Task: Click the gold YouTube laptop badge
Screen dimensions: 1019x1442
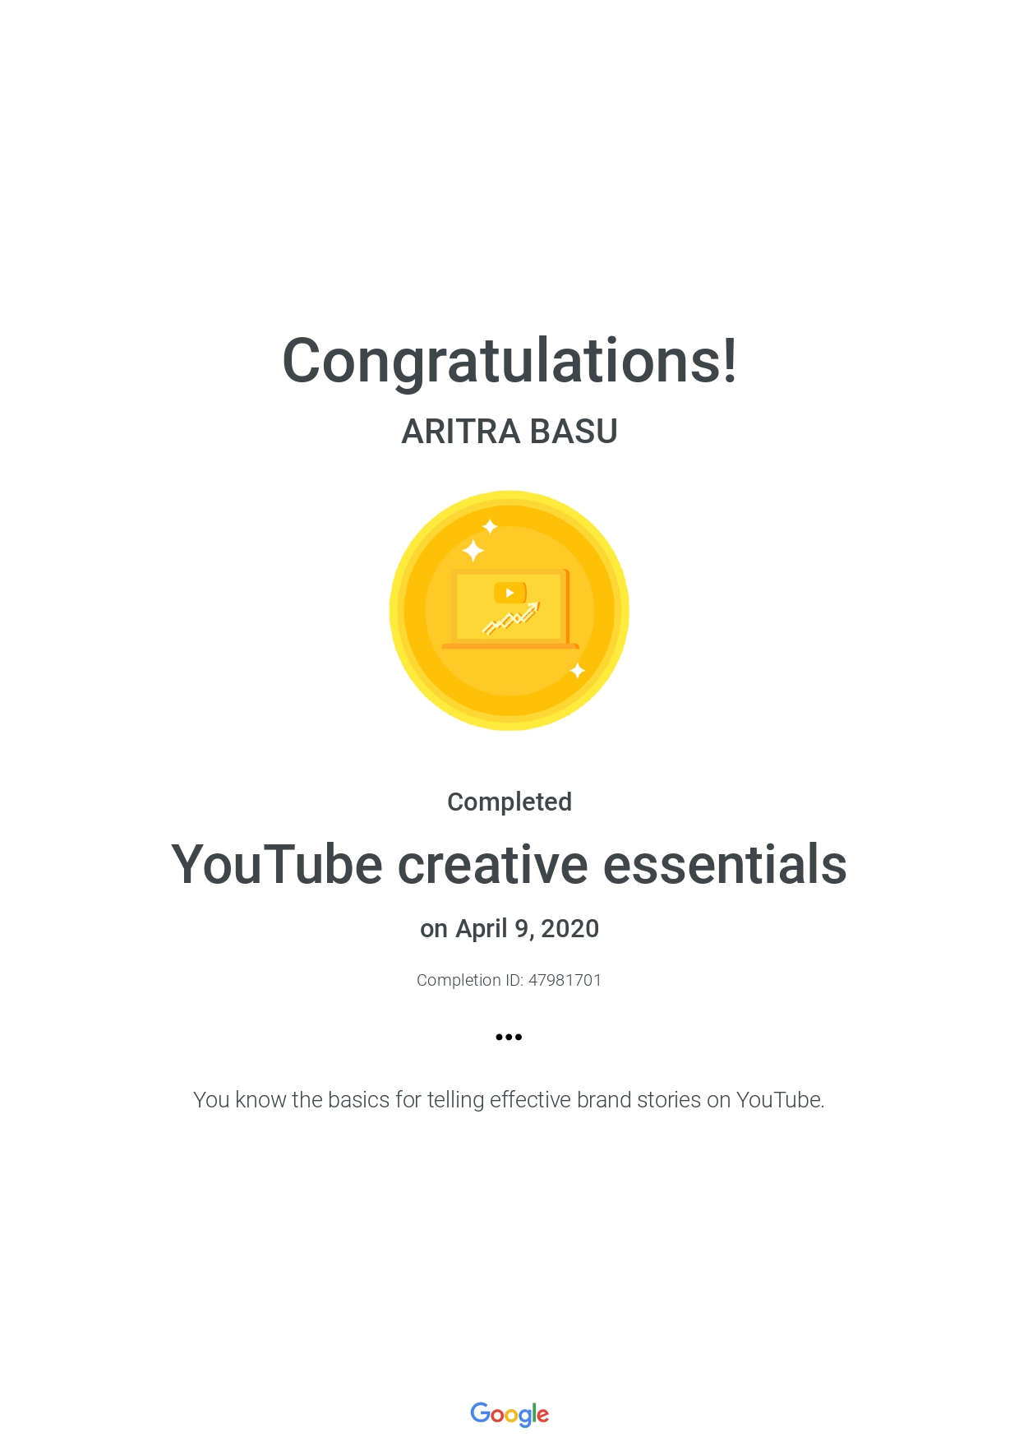Action: coord(509,611)
